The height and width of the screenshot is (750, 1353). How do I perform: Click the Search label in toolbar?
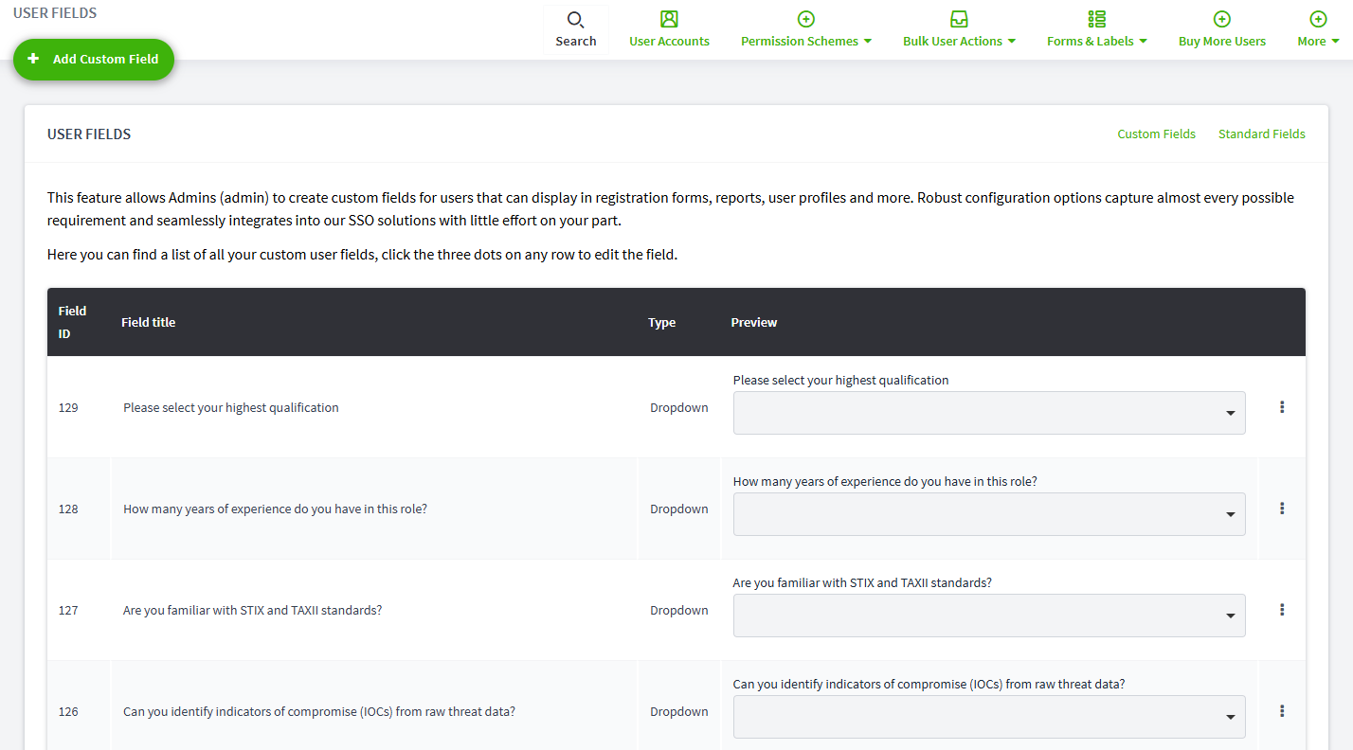[x=576, y=42]
